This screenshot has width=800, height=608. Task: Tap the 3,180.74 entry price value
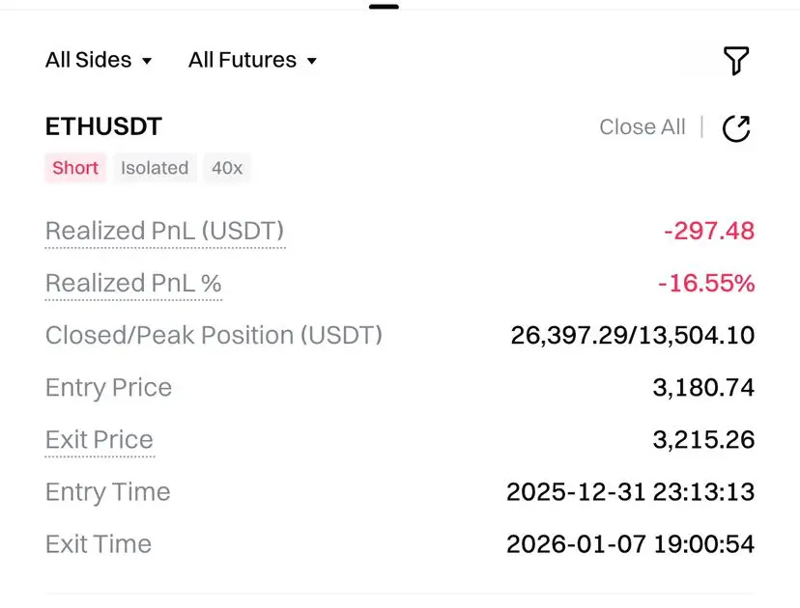click(703, 388)
